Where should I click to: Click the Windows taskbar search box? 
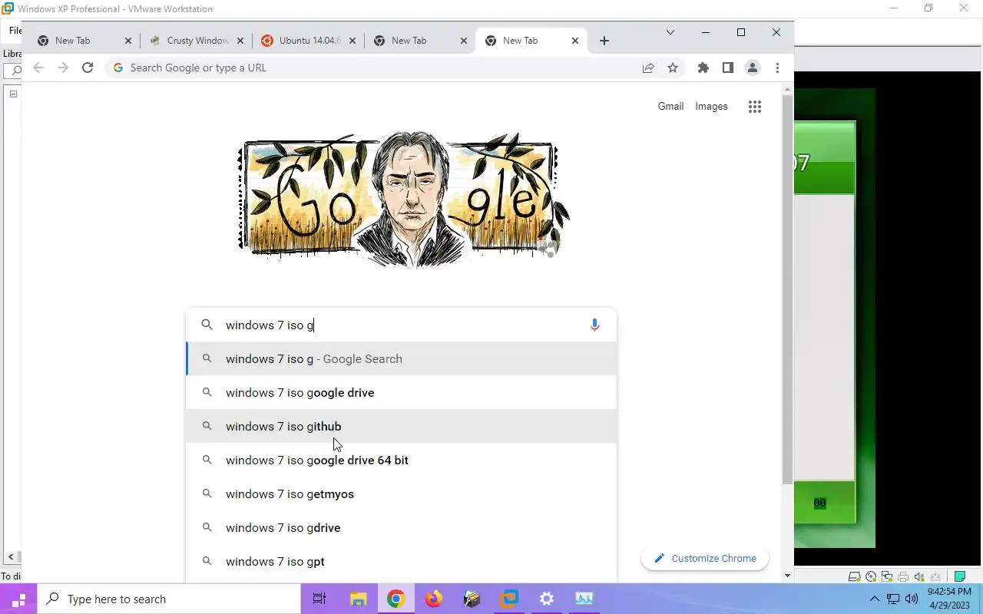169,599
